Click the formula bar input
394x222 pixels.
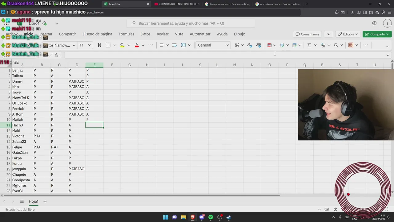[x=224, y=55]
